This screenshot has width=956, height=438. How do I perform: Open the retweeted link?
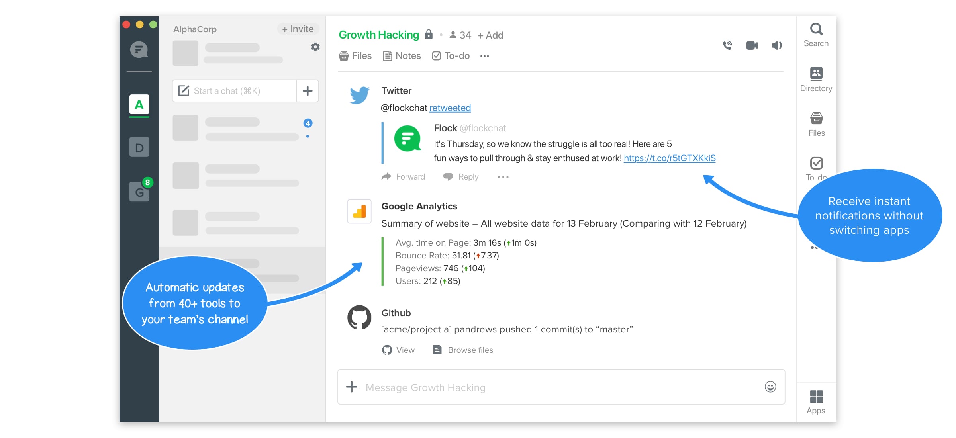450,108
